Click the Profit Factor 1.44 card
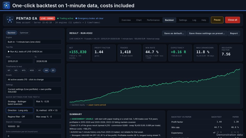Image resolution: width=246 pixels, height=138 pixels. 104,53
